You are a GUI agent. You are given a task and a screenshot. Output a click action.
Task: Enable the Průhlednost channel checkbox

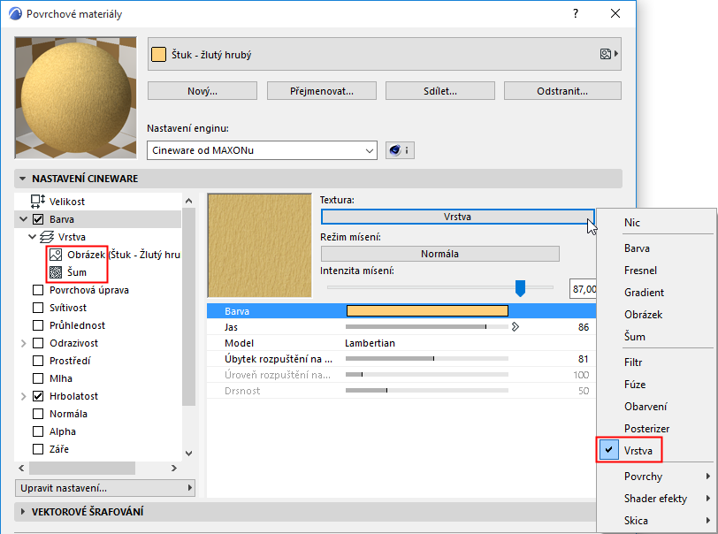[x=37, y=324]
